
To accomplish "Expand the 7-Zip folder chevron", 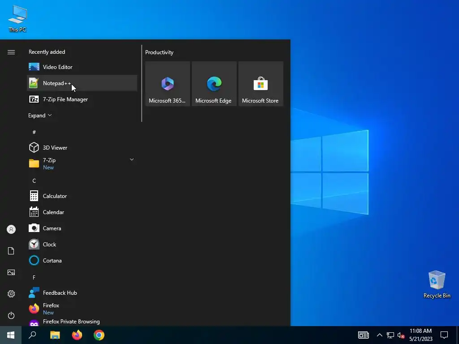I will click(x=132, y=160).
